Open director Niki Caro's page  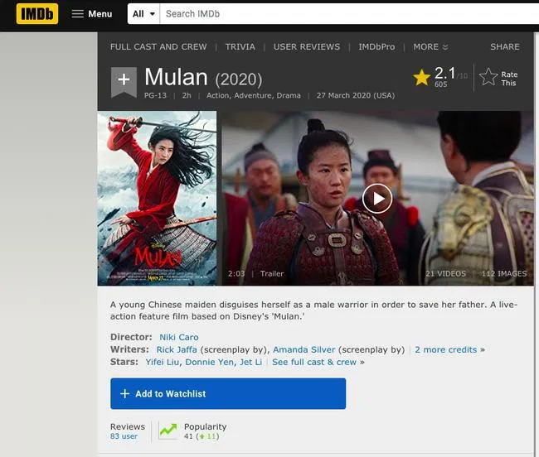click(x=178, y=337)
